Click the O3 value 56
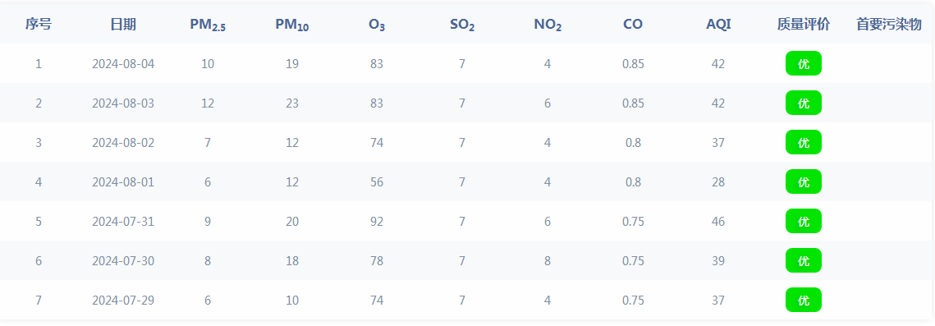Screen dimensions: 935x326 pos(376,181)
